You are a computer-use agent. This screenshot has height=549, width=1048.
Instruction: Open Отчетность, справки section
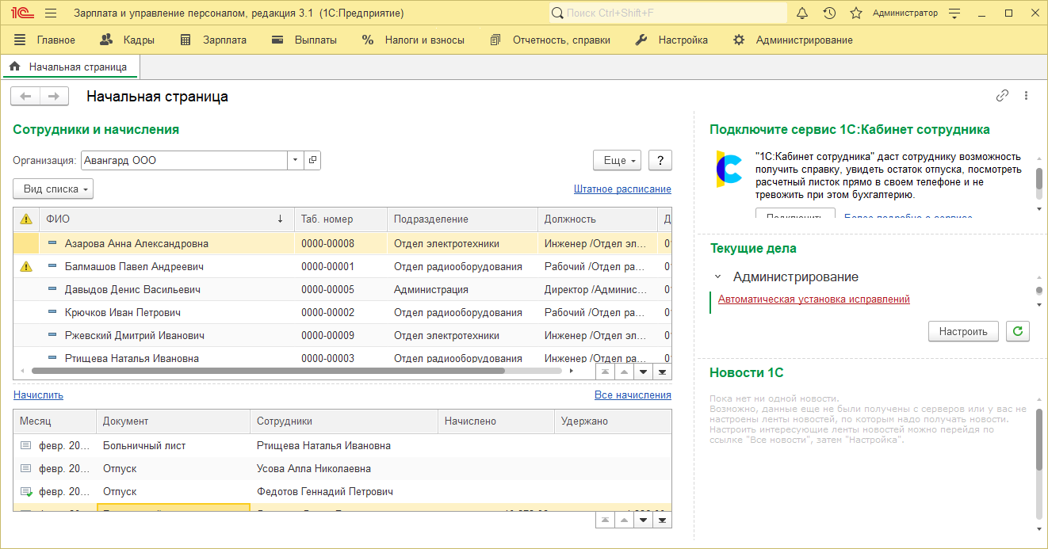click(550, 40)
